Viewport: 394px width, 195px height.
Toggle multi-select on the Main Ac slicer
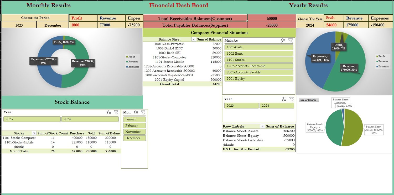[283, 41]
